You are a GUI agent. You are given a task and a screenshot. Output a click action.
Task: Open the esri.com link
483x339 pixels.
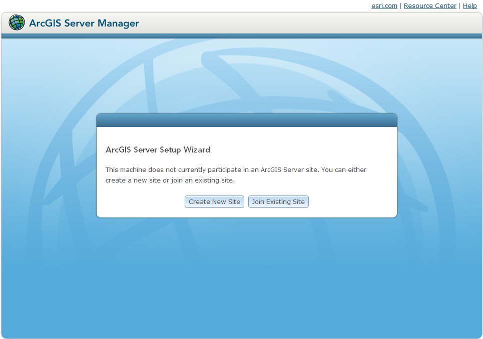coord(384,6)
